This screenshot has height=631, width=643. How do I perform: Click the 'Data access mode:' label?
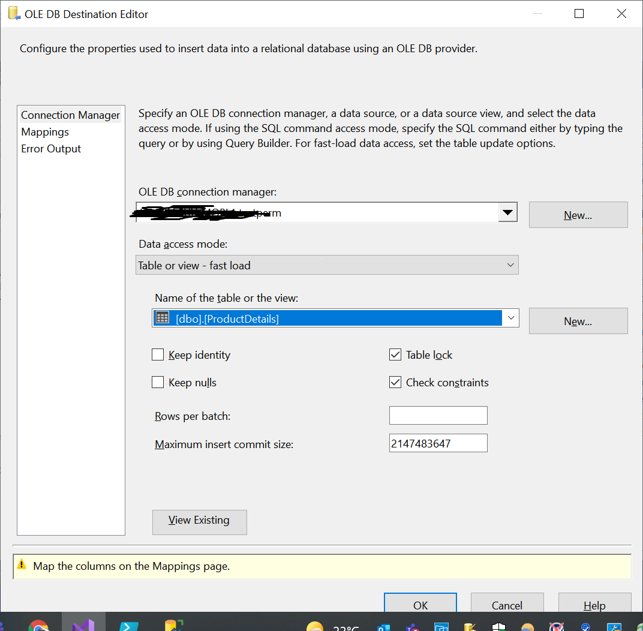point(183,244)
